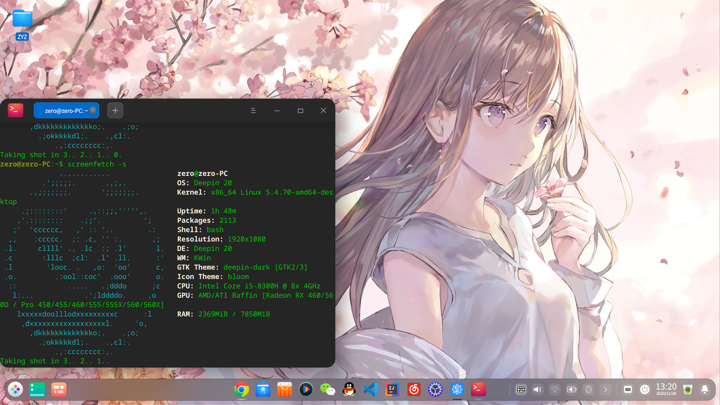Open Google Chrome from the dock

coord(241,390)
